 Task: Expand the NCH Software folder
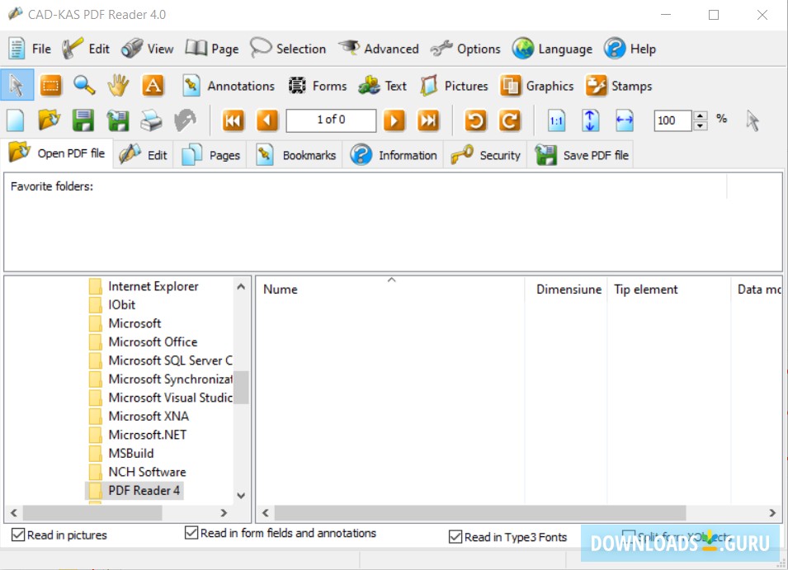coord(145,472)
